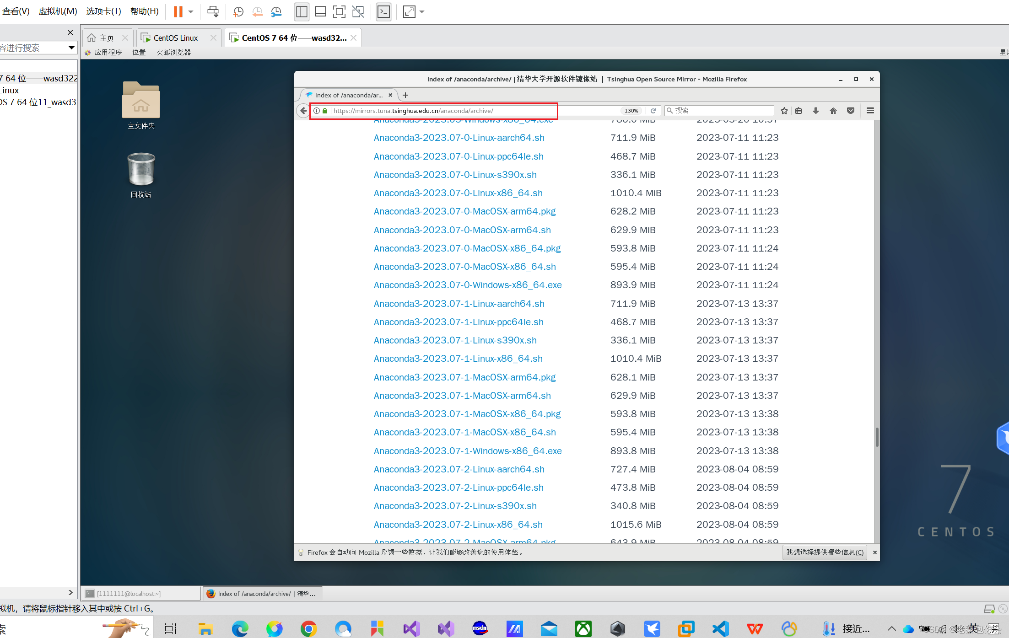Open the Firefox hamburger menu
1009x638 pixels.
click(870, 111)
